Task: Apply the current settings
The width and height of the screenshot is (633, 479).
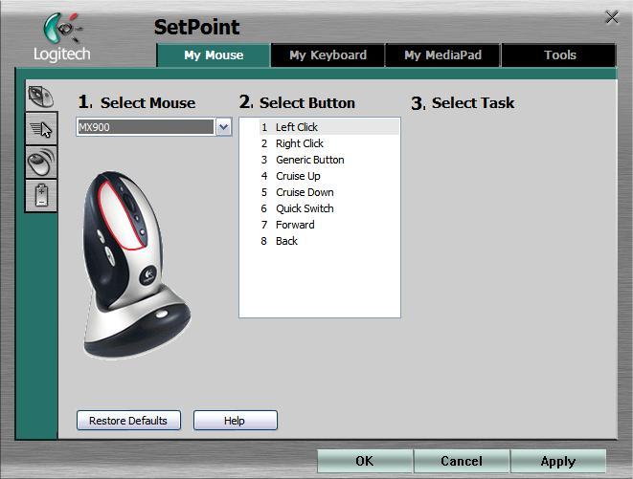Action: [558, 461]
